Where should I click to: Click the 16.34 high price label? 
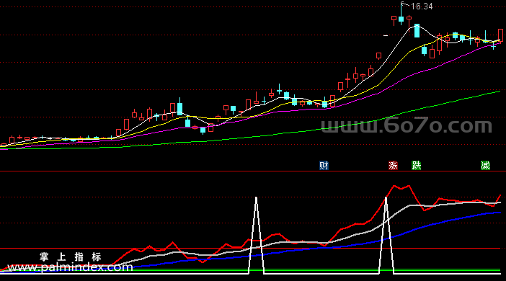(422, 6)
